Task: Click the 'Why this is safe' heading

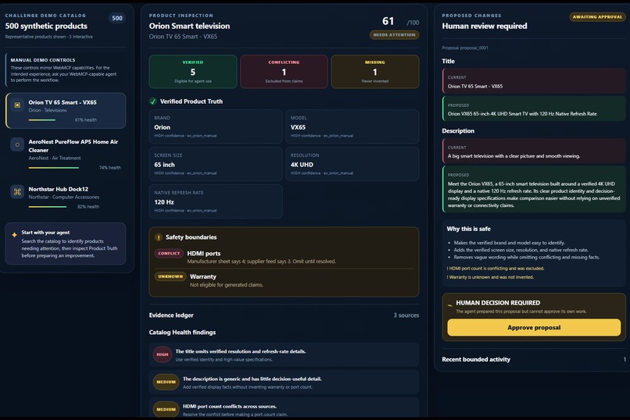Action: [x=468, y=229]
